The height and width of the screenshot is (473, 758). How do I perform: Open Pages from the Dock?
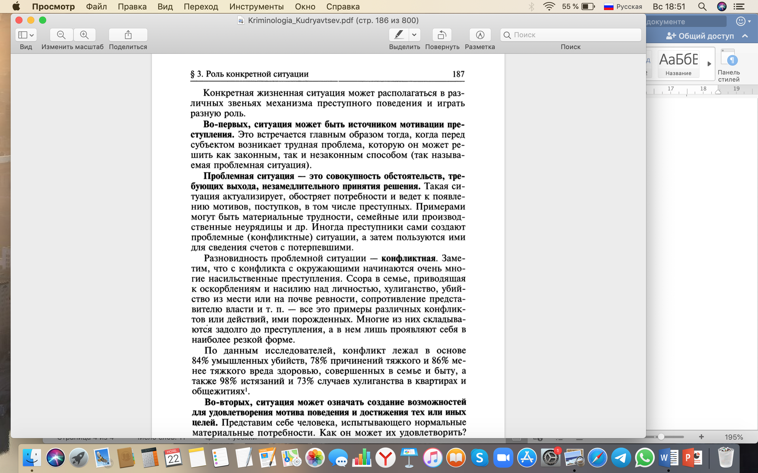click(267, 458)
